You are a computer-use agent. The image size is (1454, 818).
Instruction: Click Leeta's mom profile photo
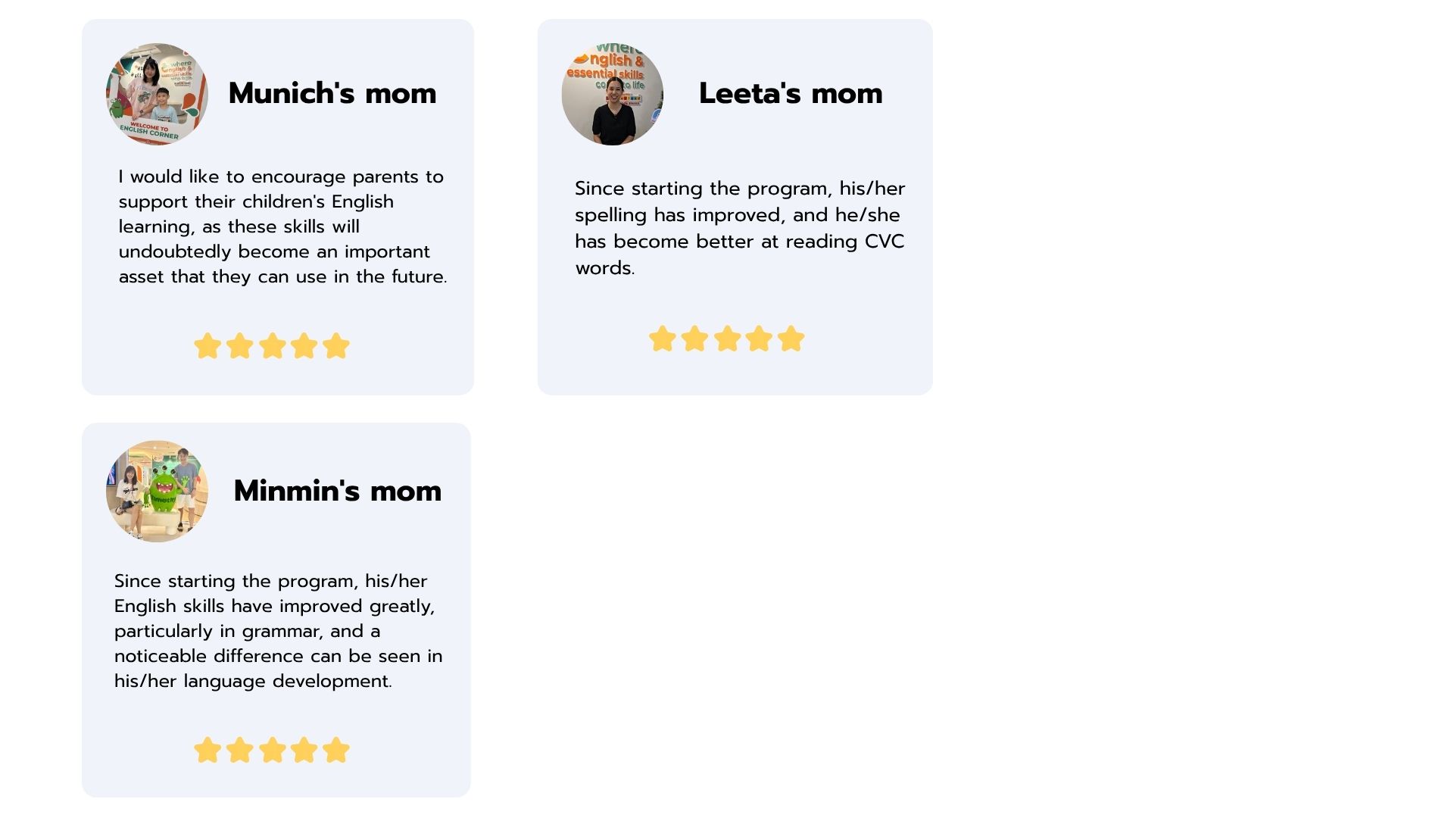pyautogui.click(x=613, y=94)
